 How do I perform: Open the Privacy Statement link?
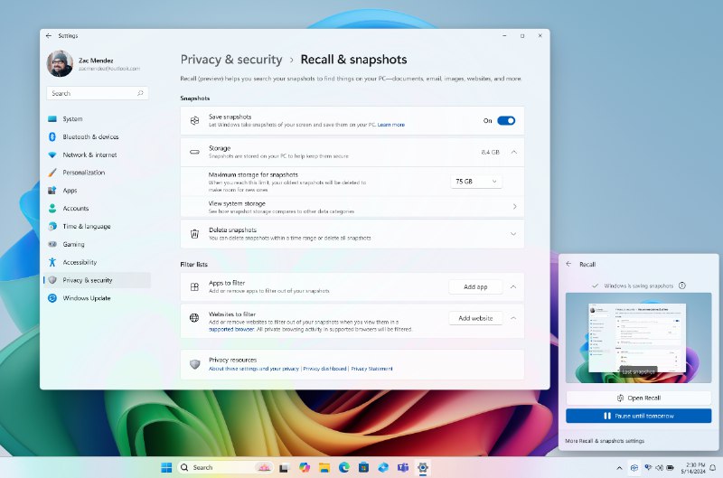(x=371, y=369)
